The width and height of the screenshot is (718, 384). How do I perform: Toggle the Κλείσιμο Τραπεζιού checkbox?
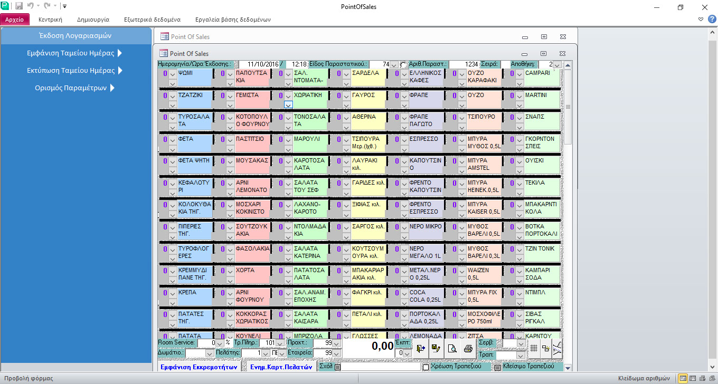click(x=497, y=367)
